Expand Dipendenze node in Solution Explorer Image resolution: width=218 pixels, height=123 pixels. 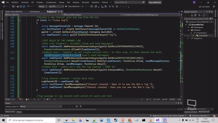(x=188, y=27)
